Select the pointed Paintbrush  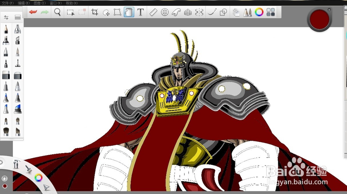(17, 52)
